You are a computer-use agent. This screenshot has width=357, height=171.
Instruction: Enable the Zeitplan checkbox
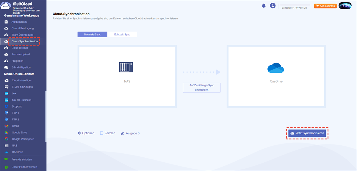pyautogui.click(x=102, y=133)
